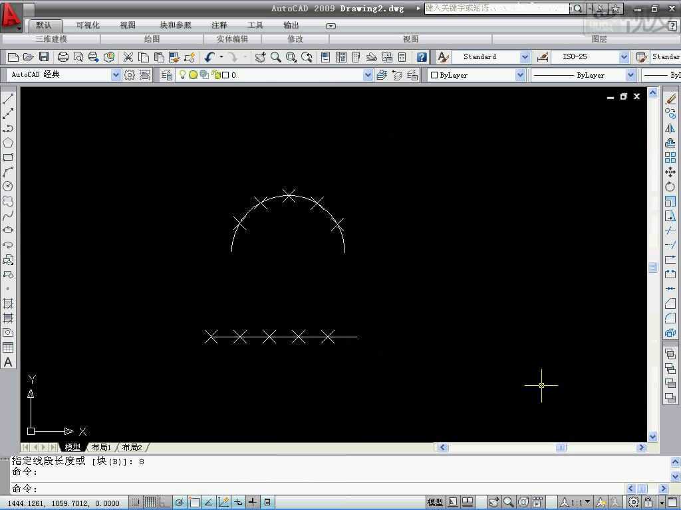
Task: Open the 可视化 ribbon tab
Action: coord(88,25)
